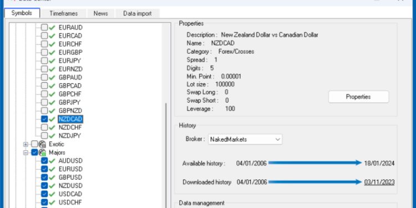This screenshot has height=208, width=416.
Task: Select AUDUSD under Majors
Action: [70, 161]
